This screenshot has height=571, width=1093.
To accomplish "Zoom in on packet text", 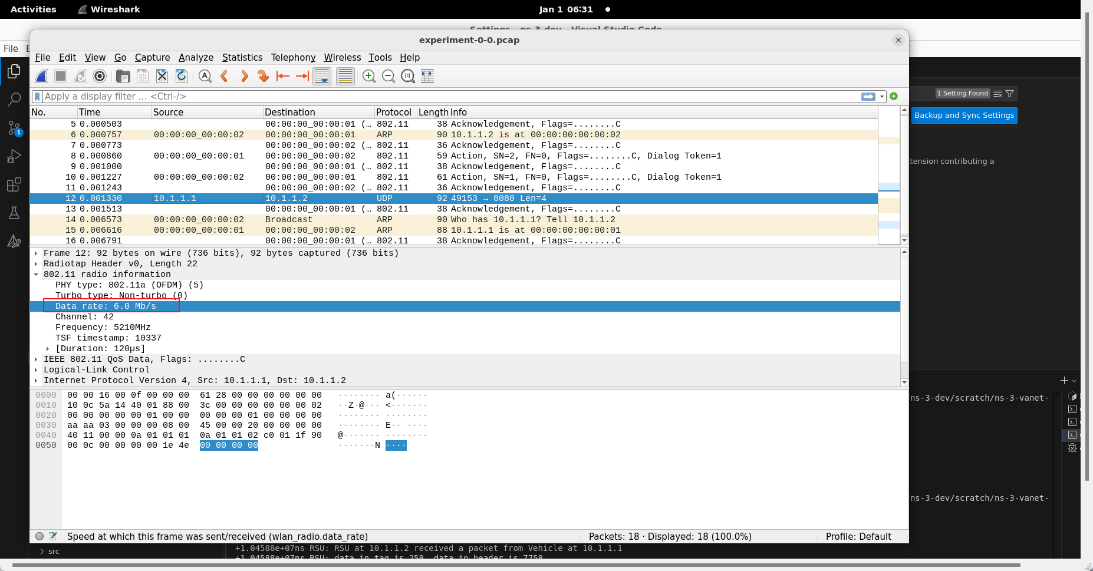I will 369,76.
